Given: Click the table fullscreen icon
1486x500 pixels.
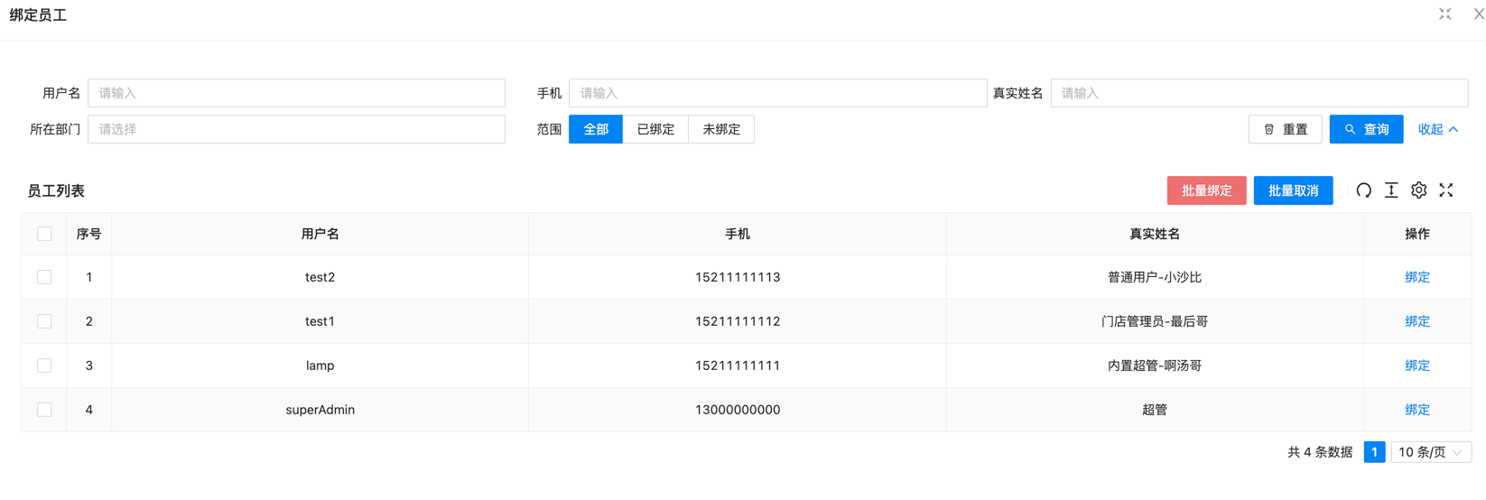Looking at the screenshot, I should pos(1446,190).
